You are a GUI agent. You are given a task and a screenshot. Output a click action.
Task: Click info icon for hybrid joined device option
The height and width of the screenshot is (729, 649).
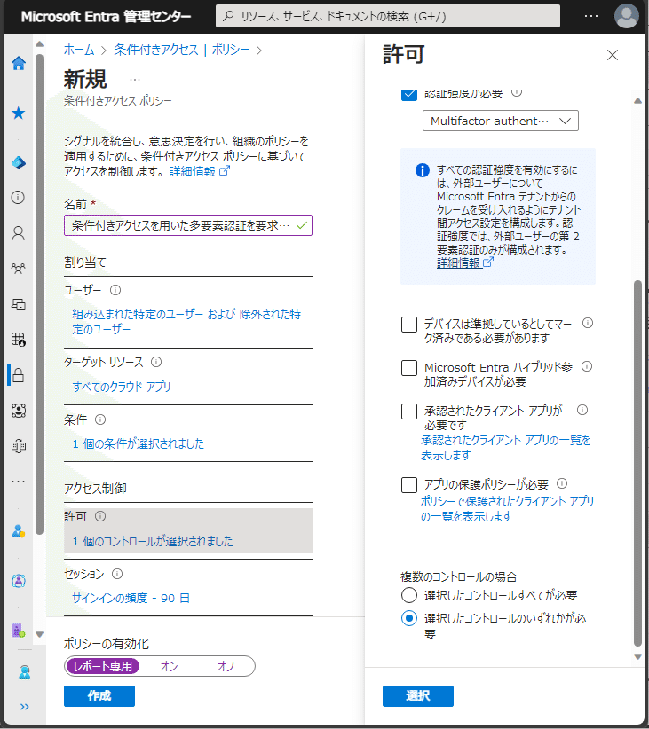[x=587, y=366]
